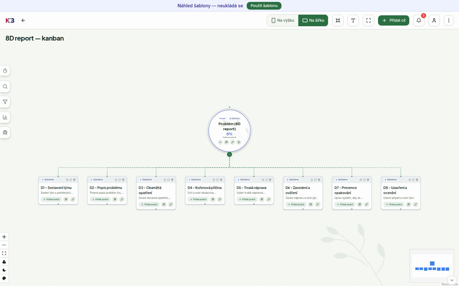Image resolution: width=459 pixels, height=286 pixels.
Task: Click the '0%' progress value on Problém node
Action: (x=229, y=134)
